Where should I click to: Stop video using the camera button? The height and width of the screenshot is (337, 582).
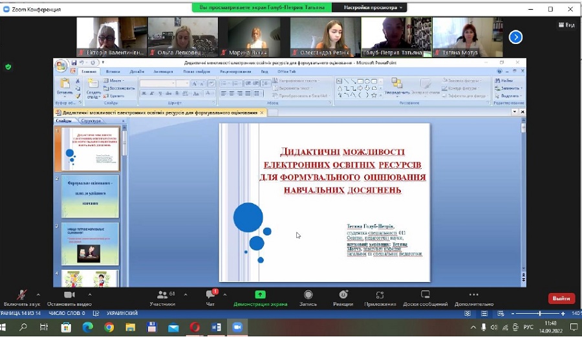click(69, 296)
